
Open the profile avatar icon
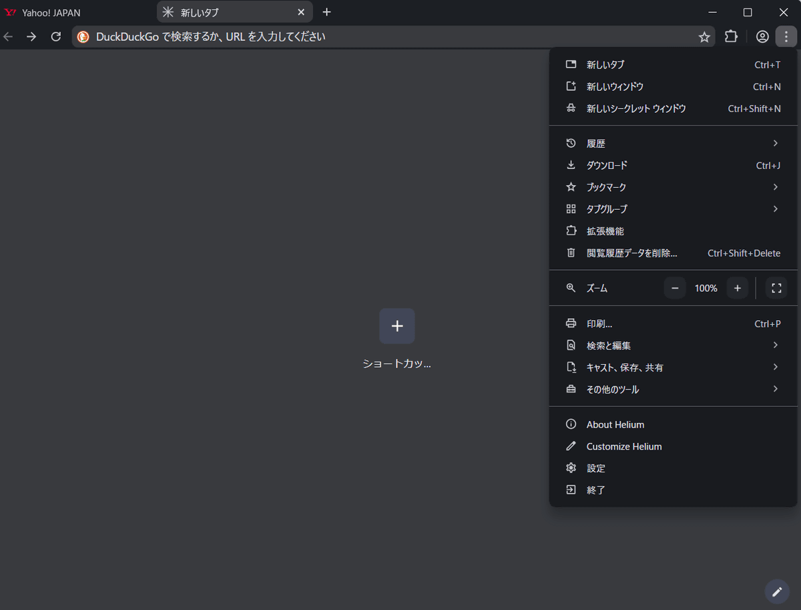pyautogui.click(x=762, y=37)
